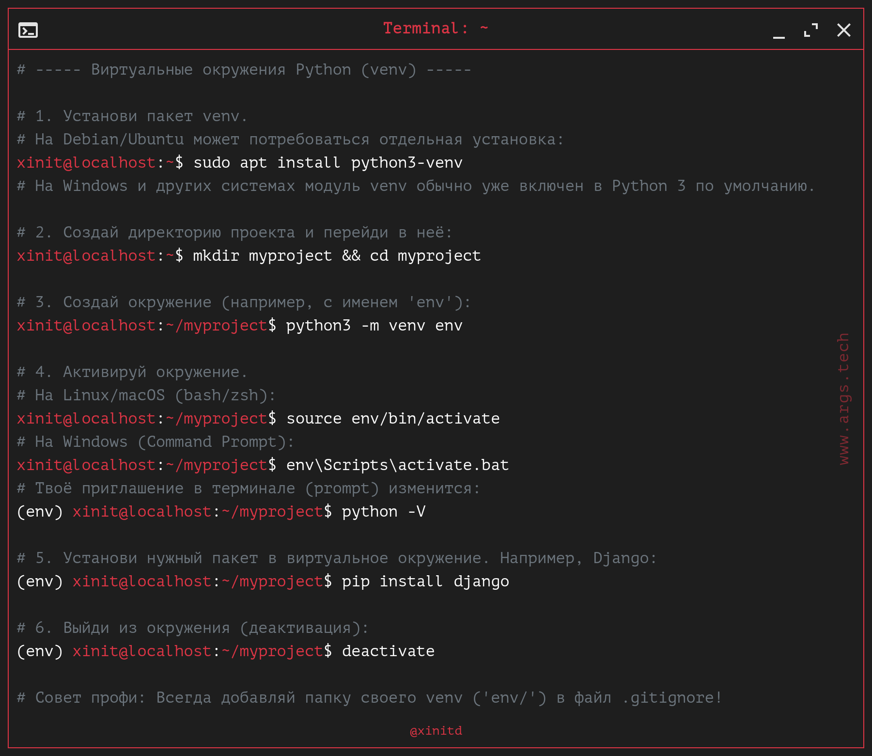This screenshot has width=872, height=756.
Task: Click the 'mkdir myproject && cd myproject' command
Action: point(337,256)
